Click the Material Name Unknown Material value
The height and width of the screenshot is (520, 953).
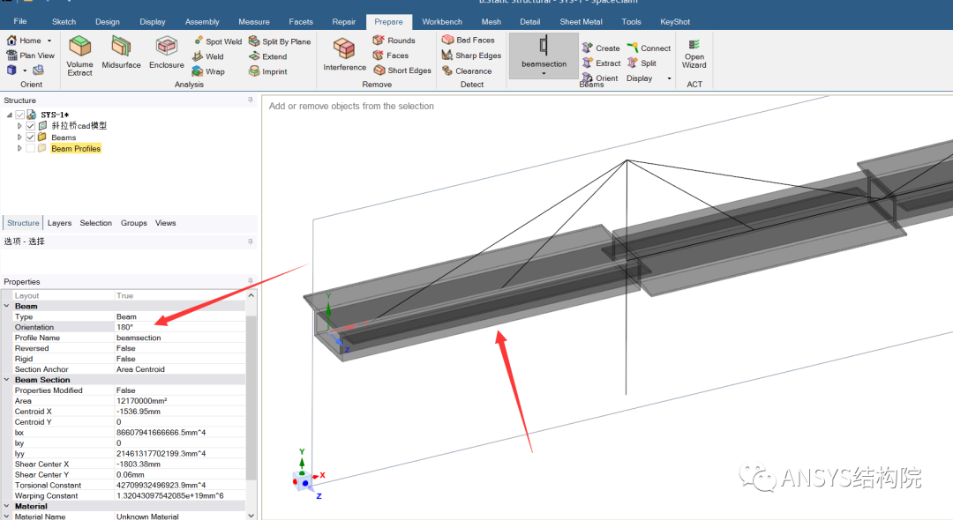[180, 516]
